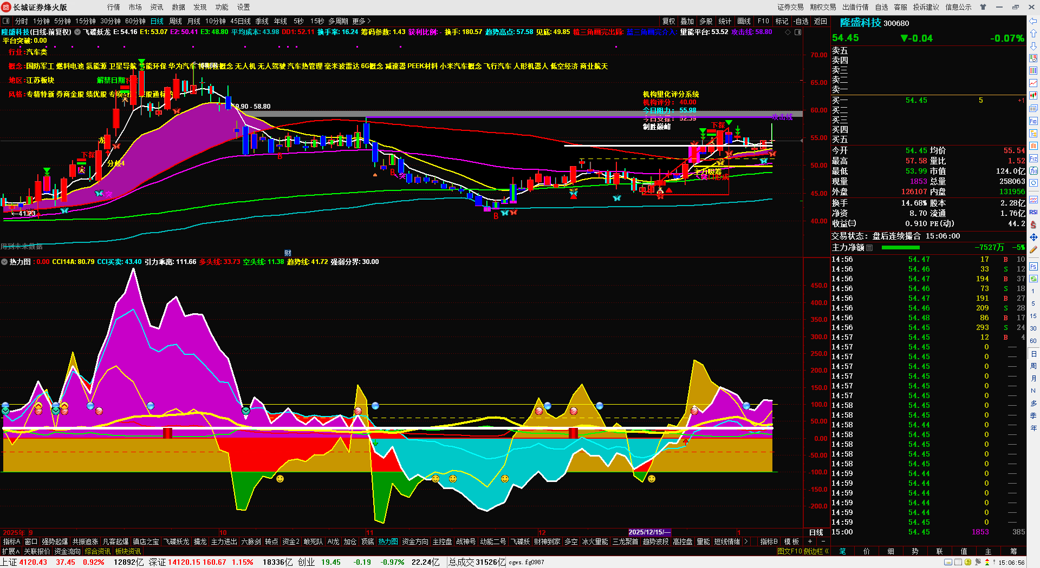Click the F5 icon in right sidebar

click(1033, 266)
